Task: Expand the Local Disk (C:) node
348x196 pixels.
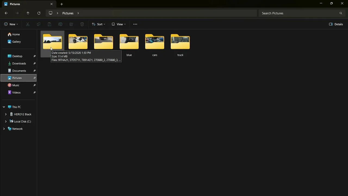Action: tap(6, 121)
